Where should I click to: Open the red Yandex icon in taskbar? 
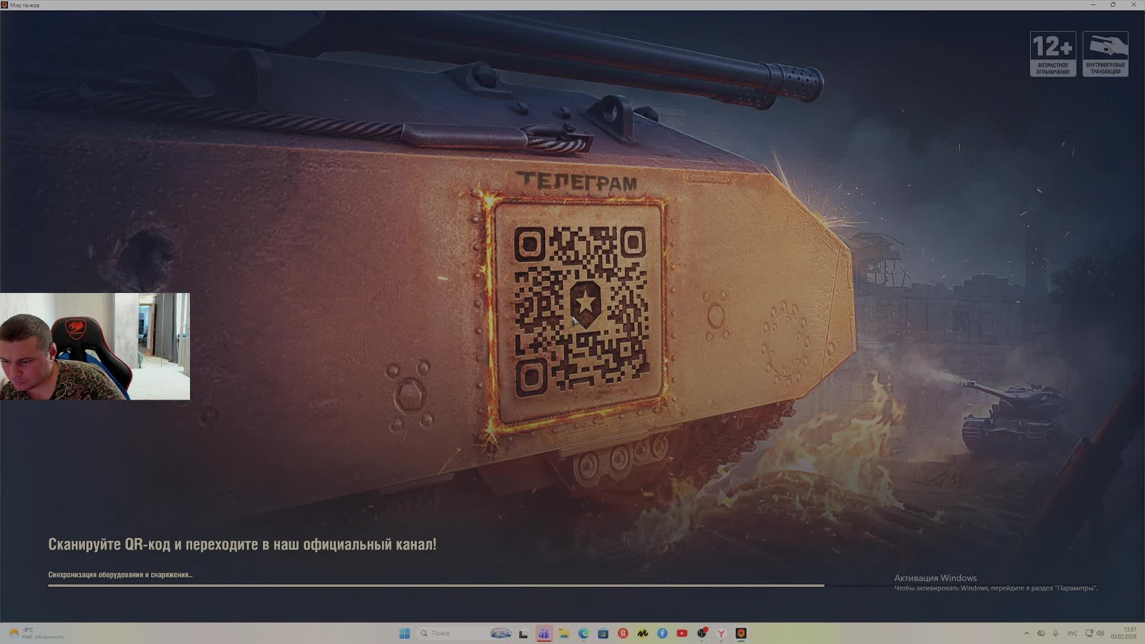[x=623, y=633]
